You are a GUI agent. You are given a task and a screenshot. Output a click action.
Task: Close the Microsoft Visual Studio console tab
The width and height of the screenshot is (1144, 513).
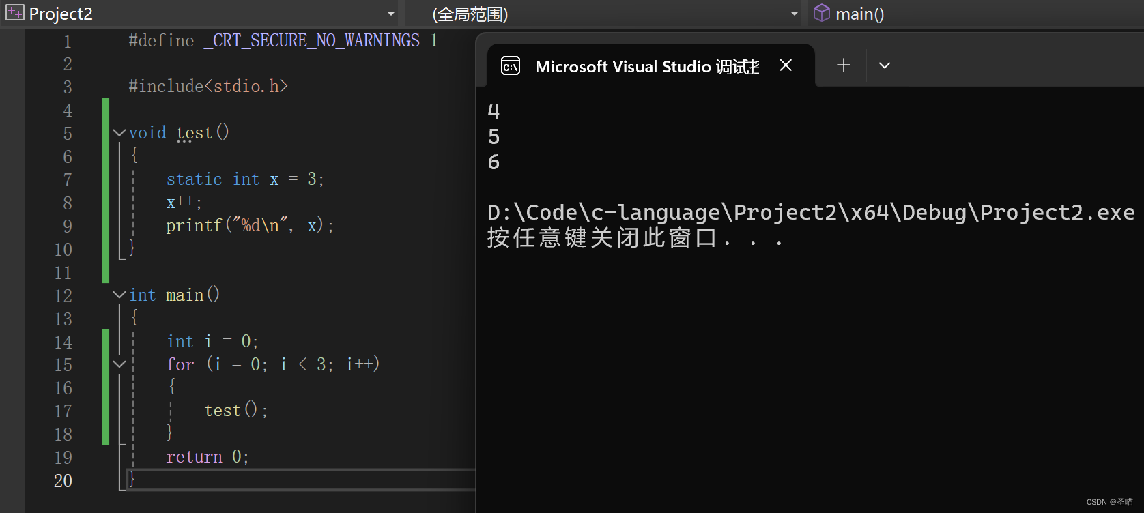click(786, 65)
